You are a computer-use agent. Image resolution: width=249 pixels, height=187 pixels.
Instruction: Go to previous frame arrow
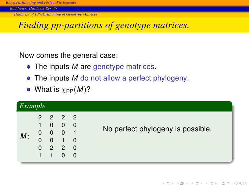point(178,183)
